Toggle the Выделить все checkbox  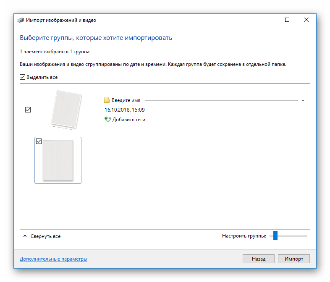click(23, 77)
